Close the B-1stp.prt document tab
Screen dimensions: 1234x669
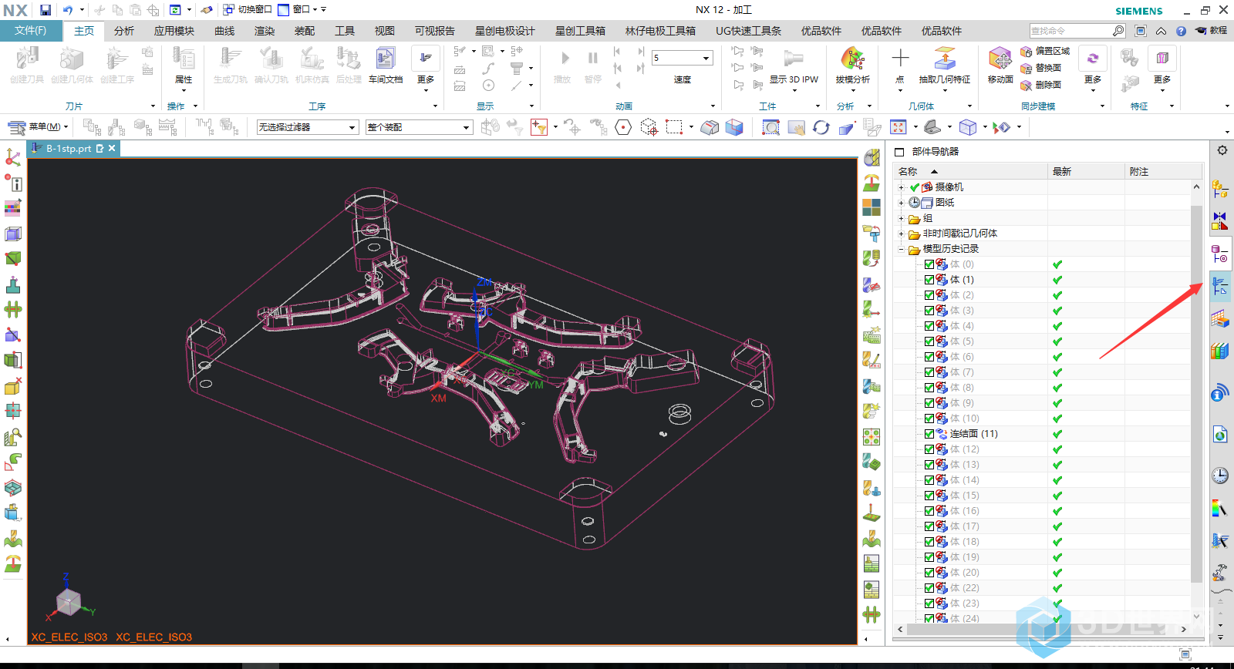pyautogui.click(x=112, y=148)
